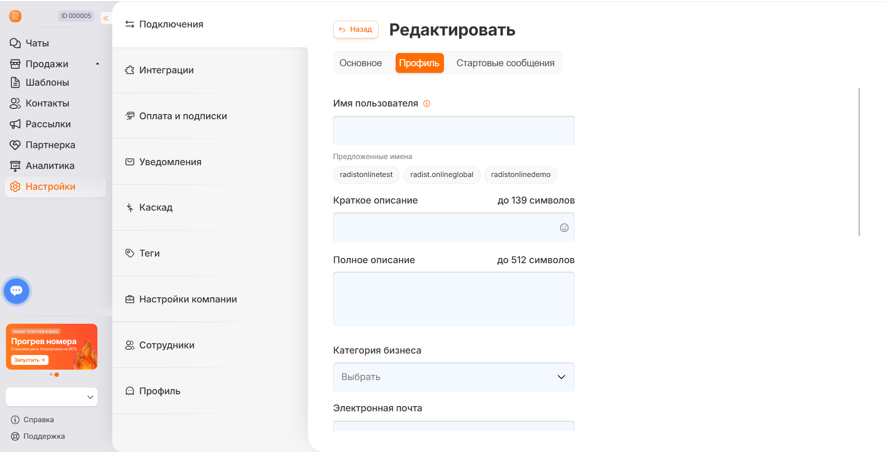886x452 pixels.
Task: Click the Имя пользователя input field
Action: pyautogui.click(x=454, y=131)
